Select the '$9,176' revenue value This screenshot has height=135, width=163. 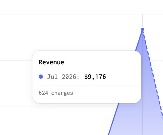[95, 77]
